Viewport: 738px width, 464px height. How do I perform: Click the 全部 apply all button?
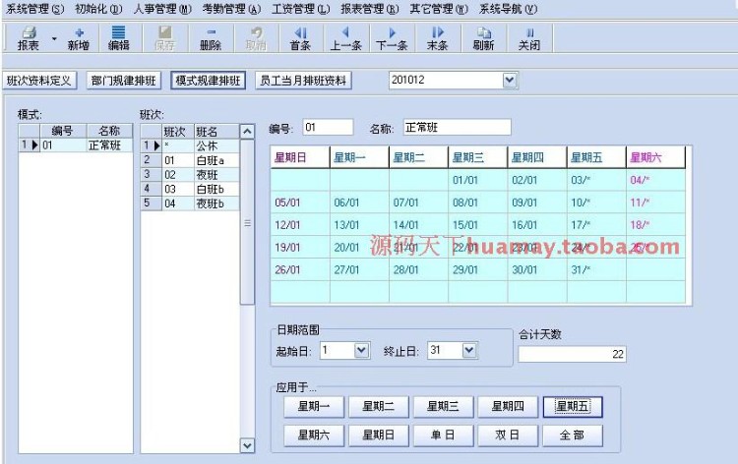coord(573,435)
